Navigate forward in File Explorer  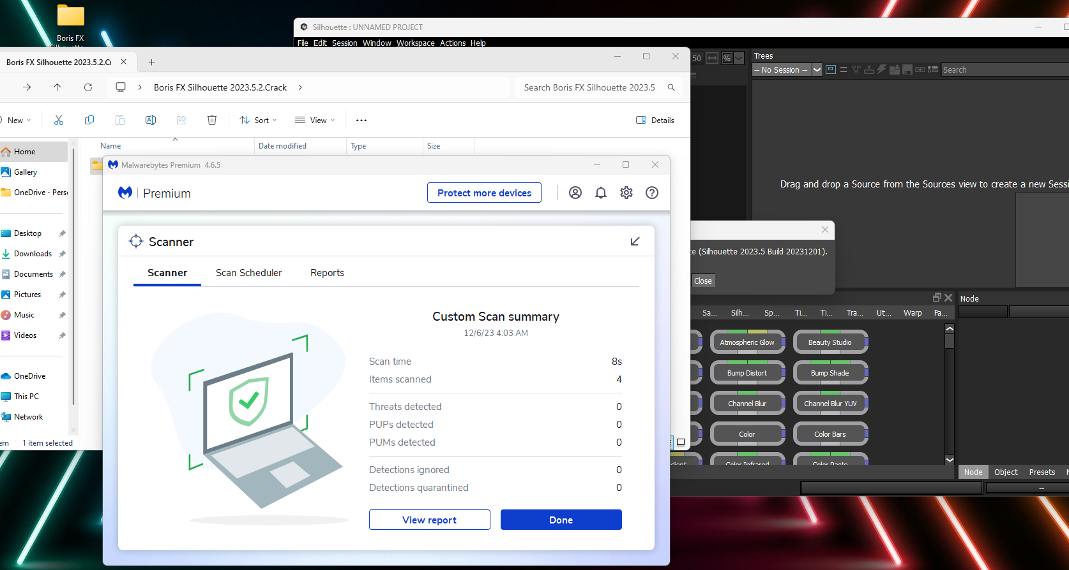(27, 87)
